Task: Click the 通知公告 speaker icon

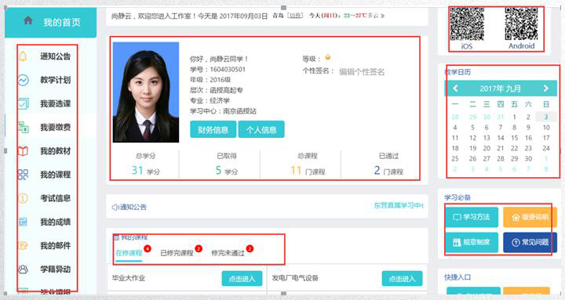Action: [x=115, y=208]
